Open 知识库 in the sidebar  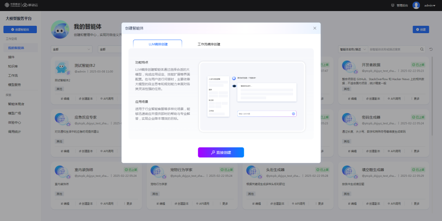12,66
